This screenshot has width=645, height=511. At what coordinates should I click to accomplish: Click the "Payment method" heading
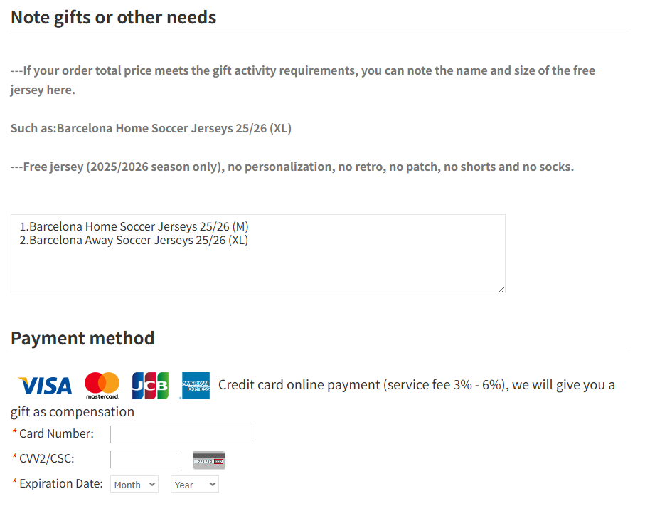(82, 338)
